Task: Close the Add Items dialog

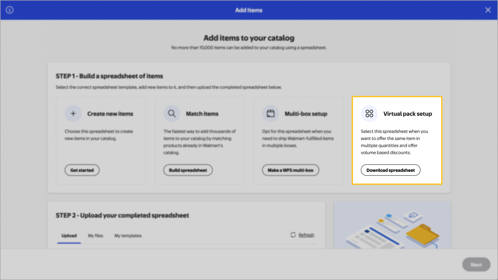Action: pos(488,10)
